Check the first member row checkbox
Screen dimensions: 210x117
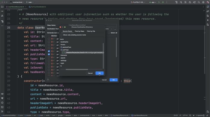[49, 39]
